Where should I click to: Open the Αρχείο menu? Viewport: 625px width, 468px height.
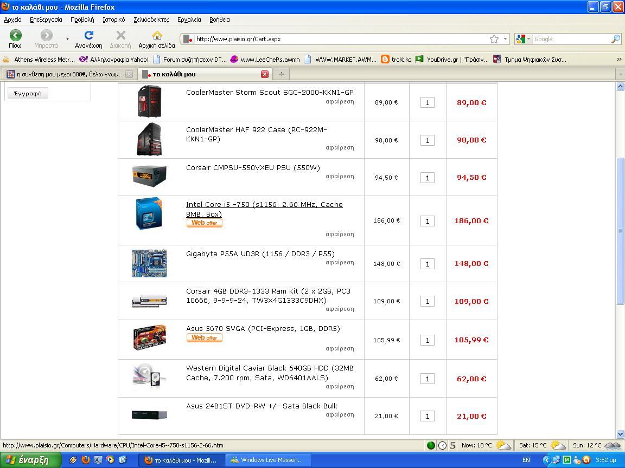click(13, 19)
